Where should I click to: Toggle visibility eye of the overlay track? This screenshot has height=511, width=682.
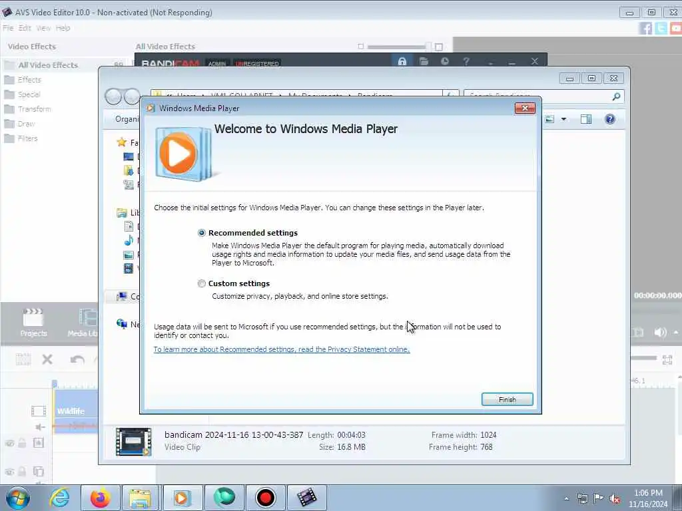click(x=9, y=443)
